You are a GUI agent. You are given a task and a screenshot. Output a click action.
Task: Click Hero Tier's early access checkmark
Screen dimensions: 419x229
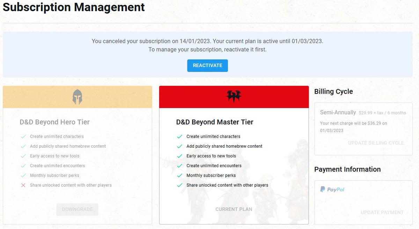23,156
